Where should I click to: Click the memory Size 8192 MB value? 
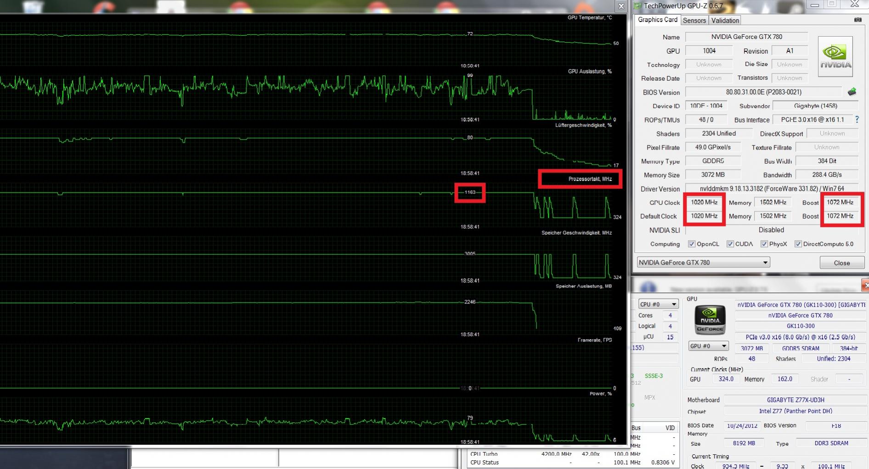coord(744,443)
